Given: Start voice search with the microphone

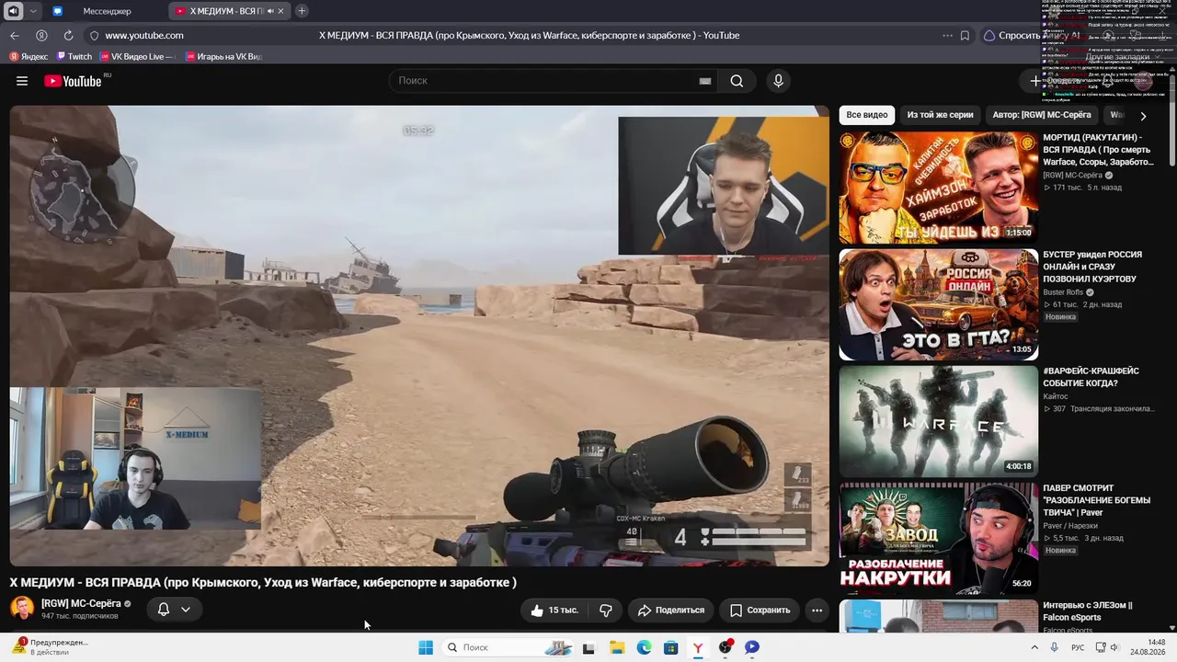Looking at the screenshot, I should [x=778, y=81].
